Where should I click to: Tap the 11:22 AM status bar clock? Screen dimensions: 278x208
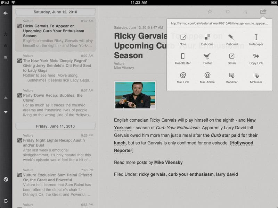tap(139, 2)
